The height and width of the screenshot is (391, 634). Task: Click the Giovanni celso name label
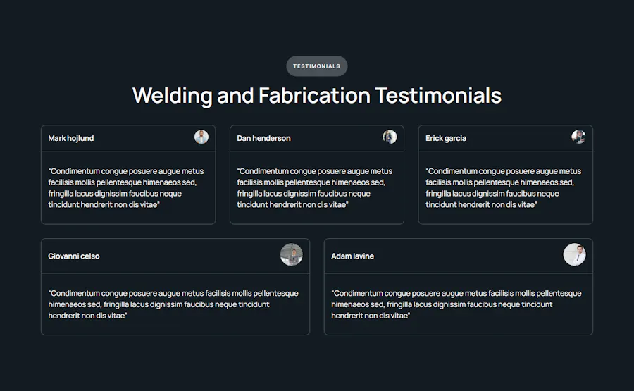click(x=73, y=256)
